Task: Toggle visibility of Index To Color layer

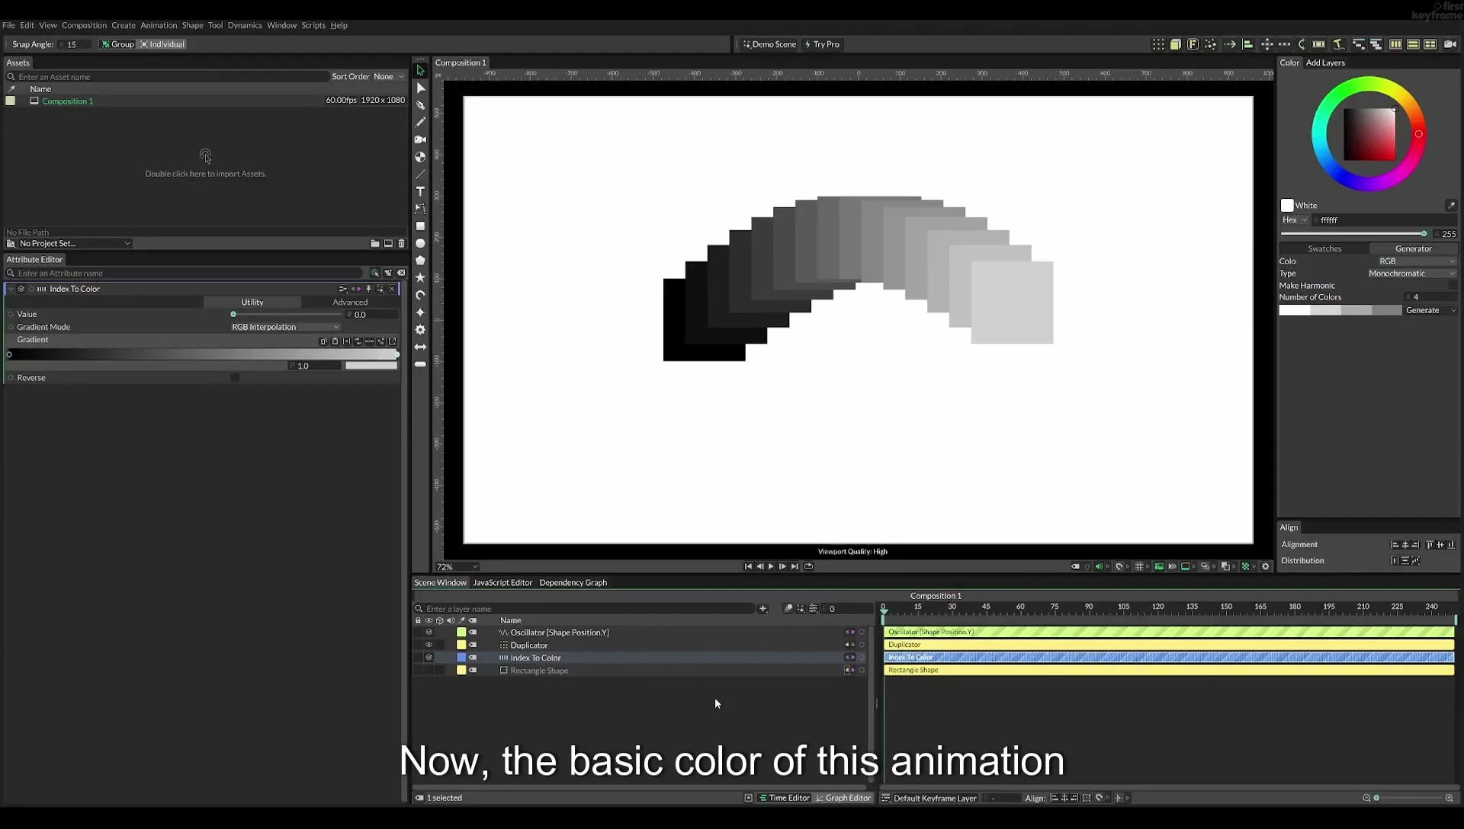Action: click(429, 658)
